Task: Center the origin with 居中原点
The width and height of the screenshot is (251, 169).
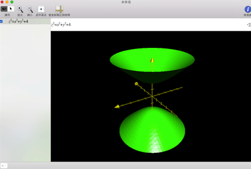Action: pyautogui.click(x=41, y=9)
